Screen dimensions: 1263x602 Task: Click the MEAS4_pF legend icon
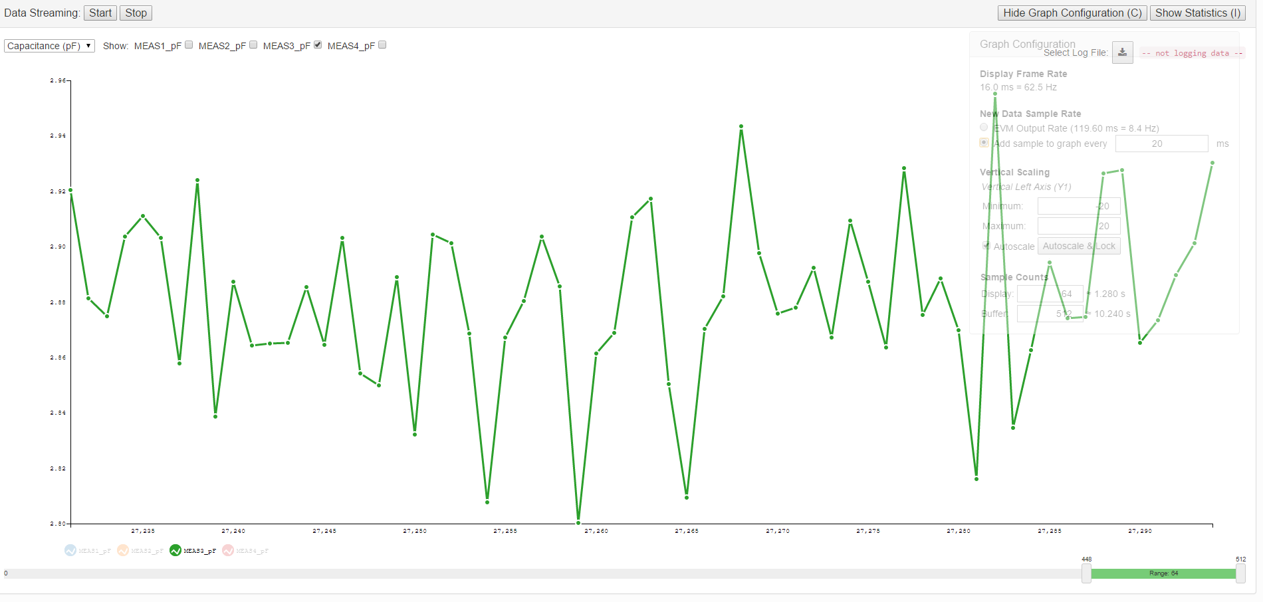228,550
